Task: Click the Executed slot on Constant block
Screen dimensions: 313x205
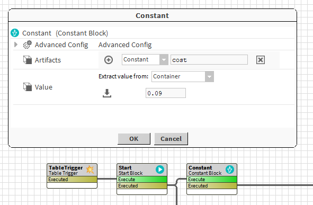Action: tap(212, 185)
